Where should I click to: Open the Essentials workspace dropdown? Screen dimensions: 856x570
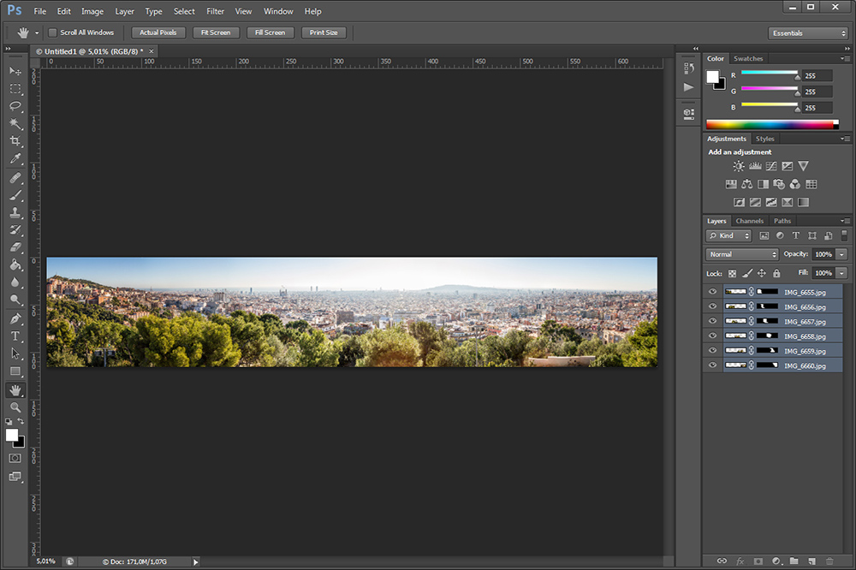[x=808, y=33]
